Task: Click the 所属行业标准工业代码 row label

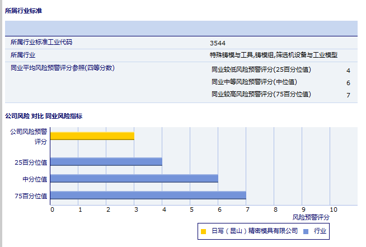Action: tap(41, 42)
